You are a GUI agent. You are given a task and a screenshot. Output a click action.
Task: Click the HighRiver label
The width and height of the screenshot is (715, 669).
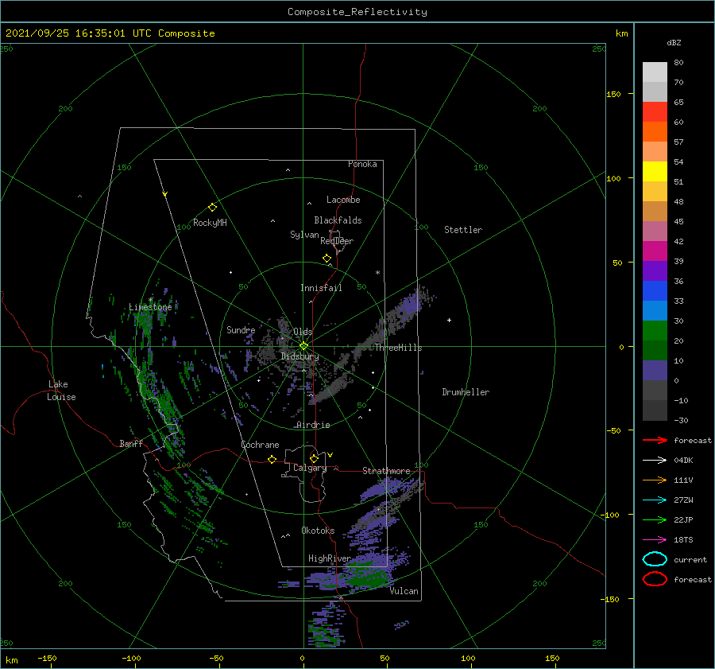pyautogui.click(x=329, y=558)
